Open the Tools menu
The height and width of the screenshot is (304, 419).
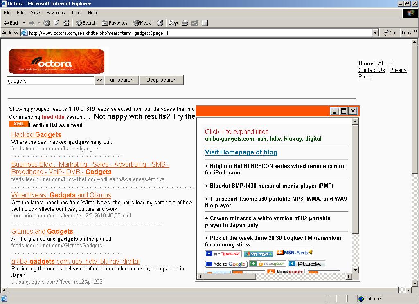click(x=77, y=13)
